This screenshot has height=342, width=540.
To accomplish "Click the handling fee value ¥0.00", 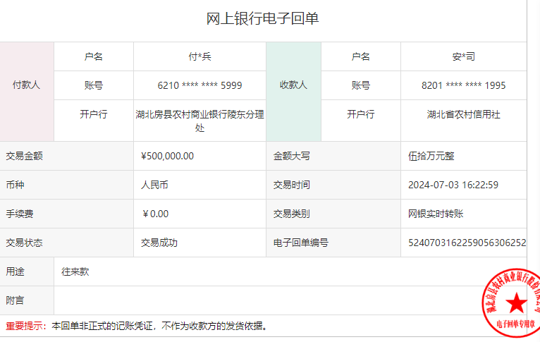I will coord(155,214).
